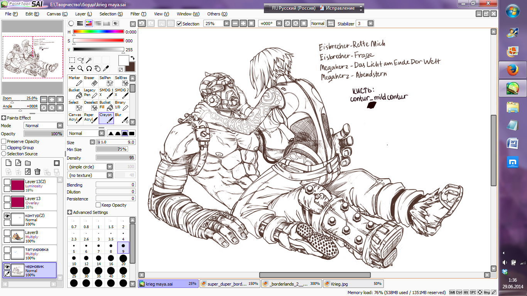
Task: Show the Layer8 layer
Action: pos(7,233)
